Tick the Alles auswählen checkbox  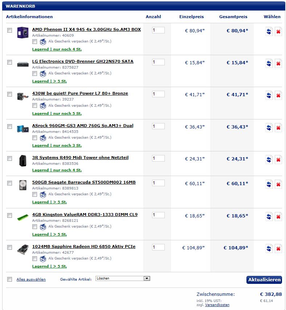[9, 280]
